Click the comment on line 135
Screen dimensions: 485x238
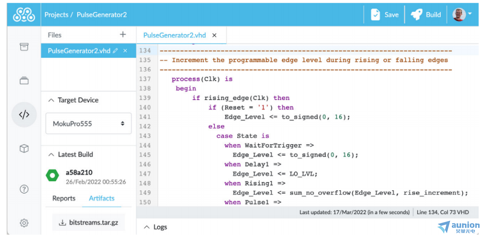304,60
